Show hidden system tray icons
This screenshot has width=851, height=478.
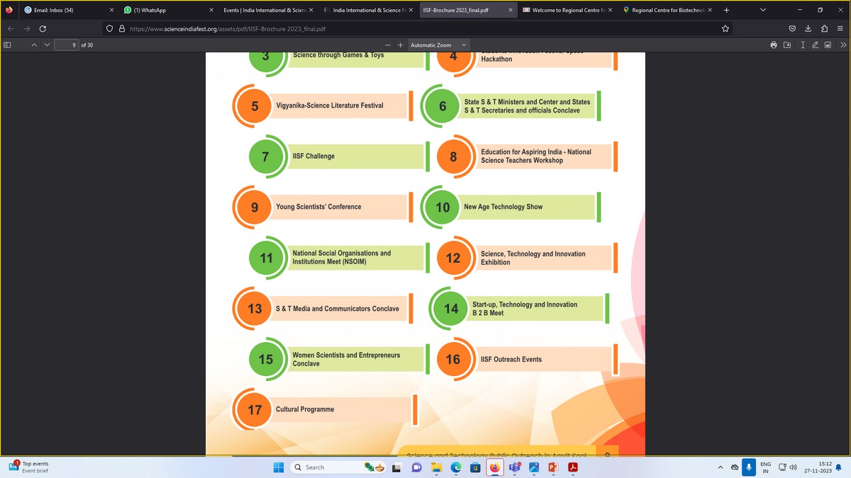point(721,467)
